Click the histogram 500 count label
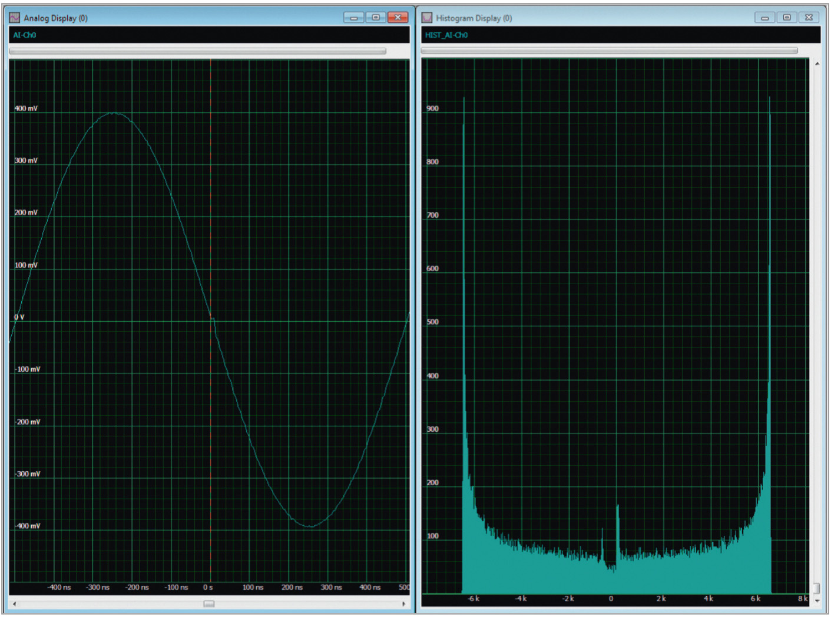The width and height of the screenshot is (831, 617). coord(432,322)
